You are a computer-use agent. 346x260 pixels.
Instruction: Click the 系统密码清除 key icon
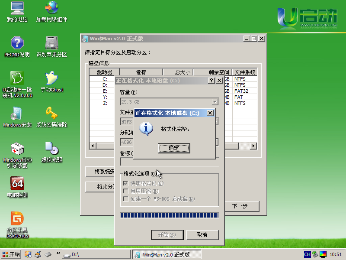click(51, 114)
